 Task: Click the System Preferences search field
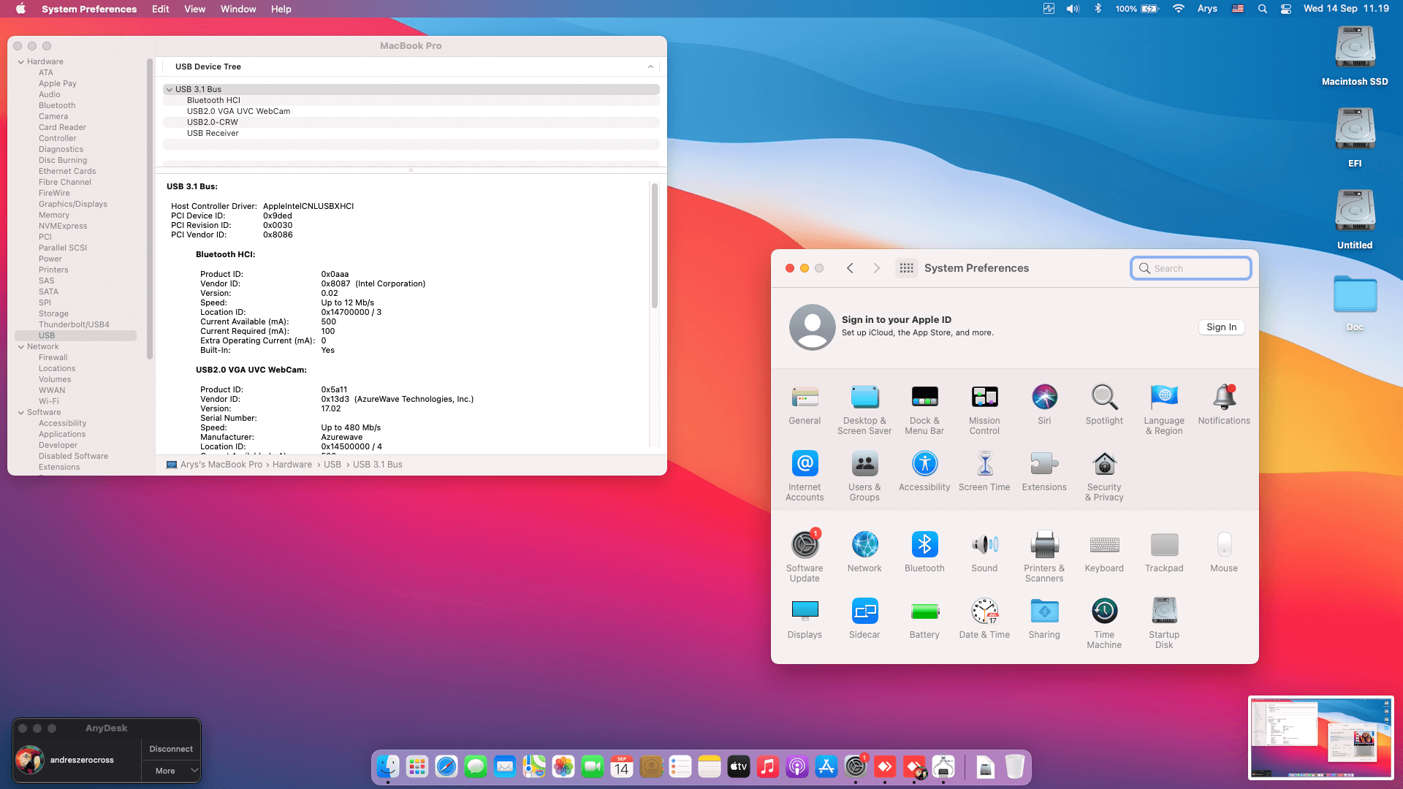pos(1191,268)
